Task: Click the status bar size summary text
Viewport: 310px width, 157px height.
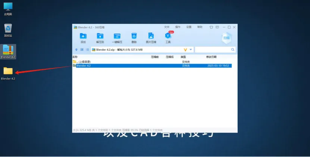Action: point(118,130)
